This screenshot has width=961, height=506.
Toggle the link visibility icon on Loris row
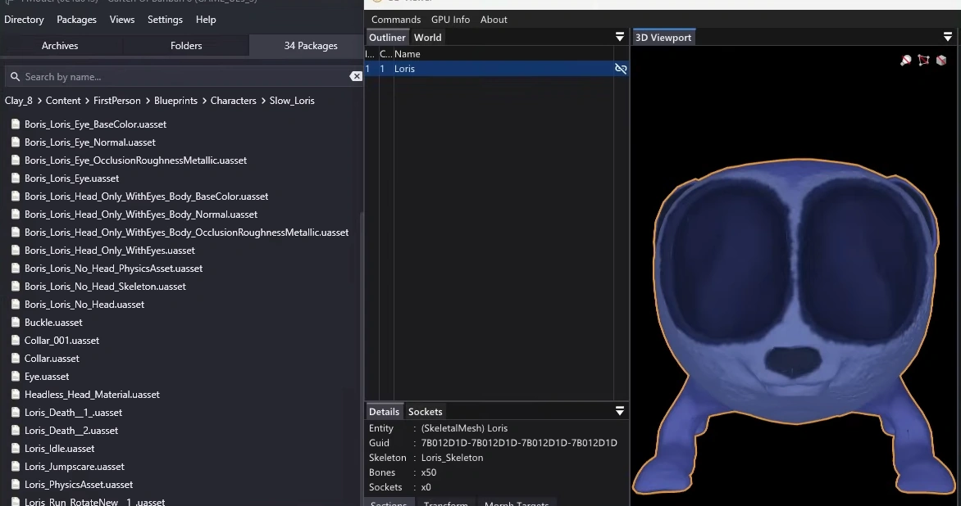(x=621, y=69)
